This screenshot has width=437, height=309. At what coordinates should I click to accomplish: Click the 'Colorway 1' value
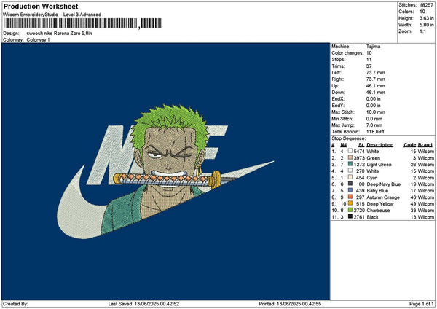point(38,40)
